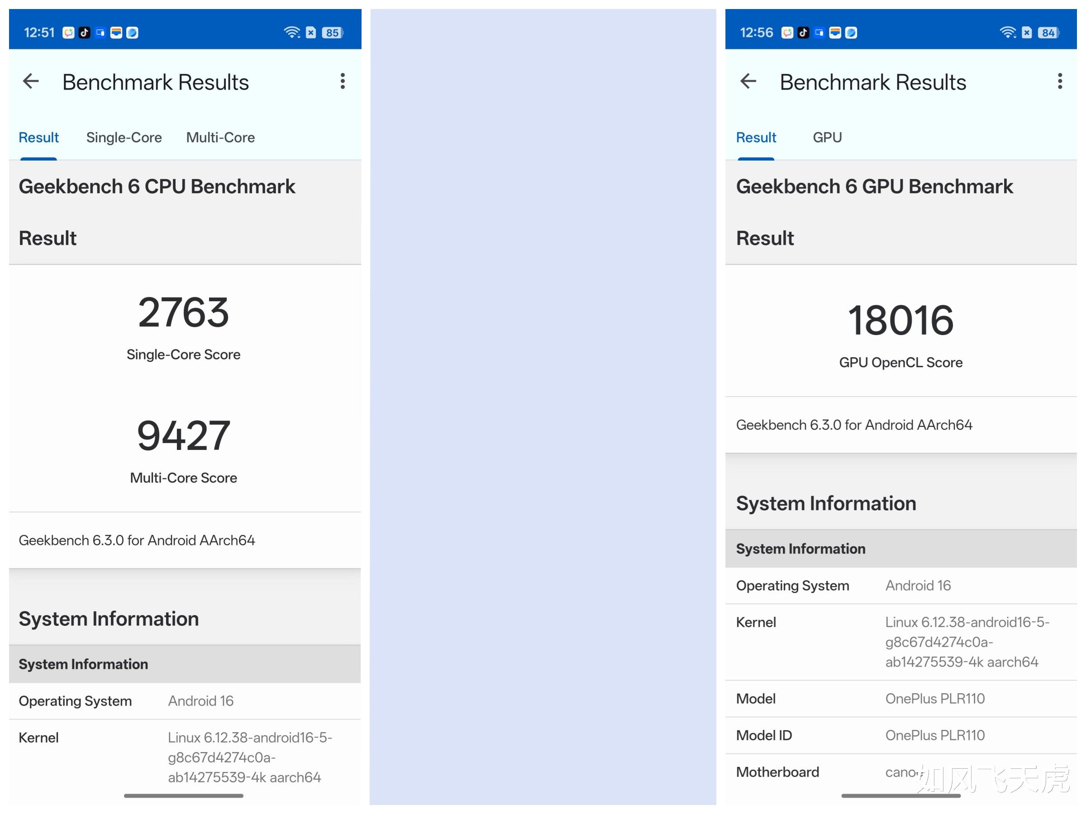Tap back arrow on CPU benchmark screen
Viewport: 1086px width, 814px height.
coord(31,81)
